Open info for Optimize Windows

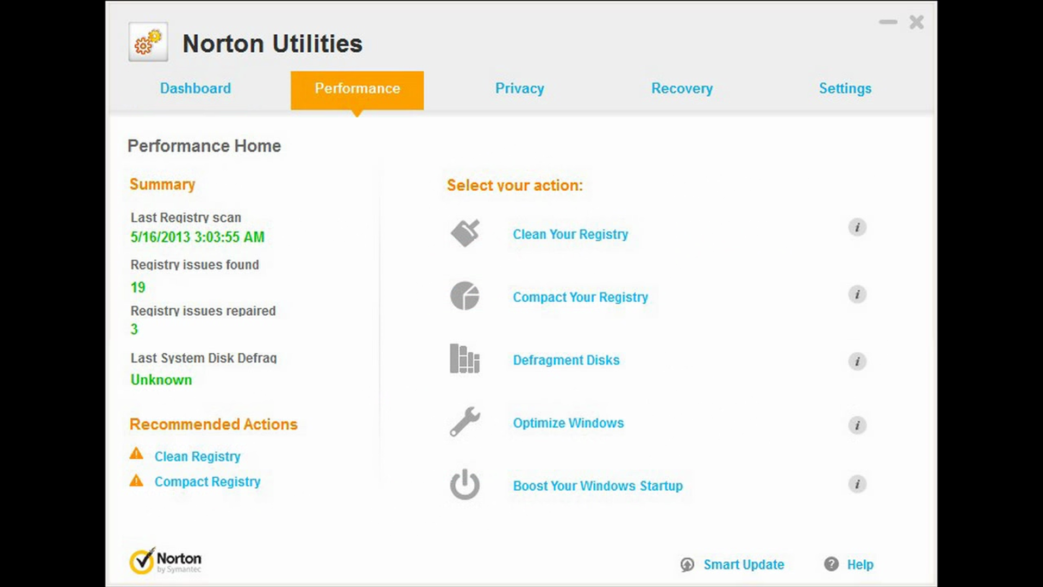858,426
